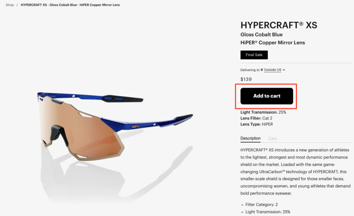
Task: Click the Gloss Cobalt Blue color name
Action: point(262,35)
